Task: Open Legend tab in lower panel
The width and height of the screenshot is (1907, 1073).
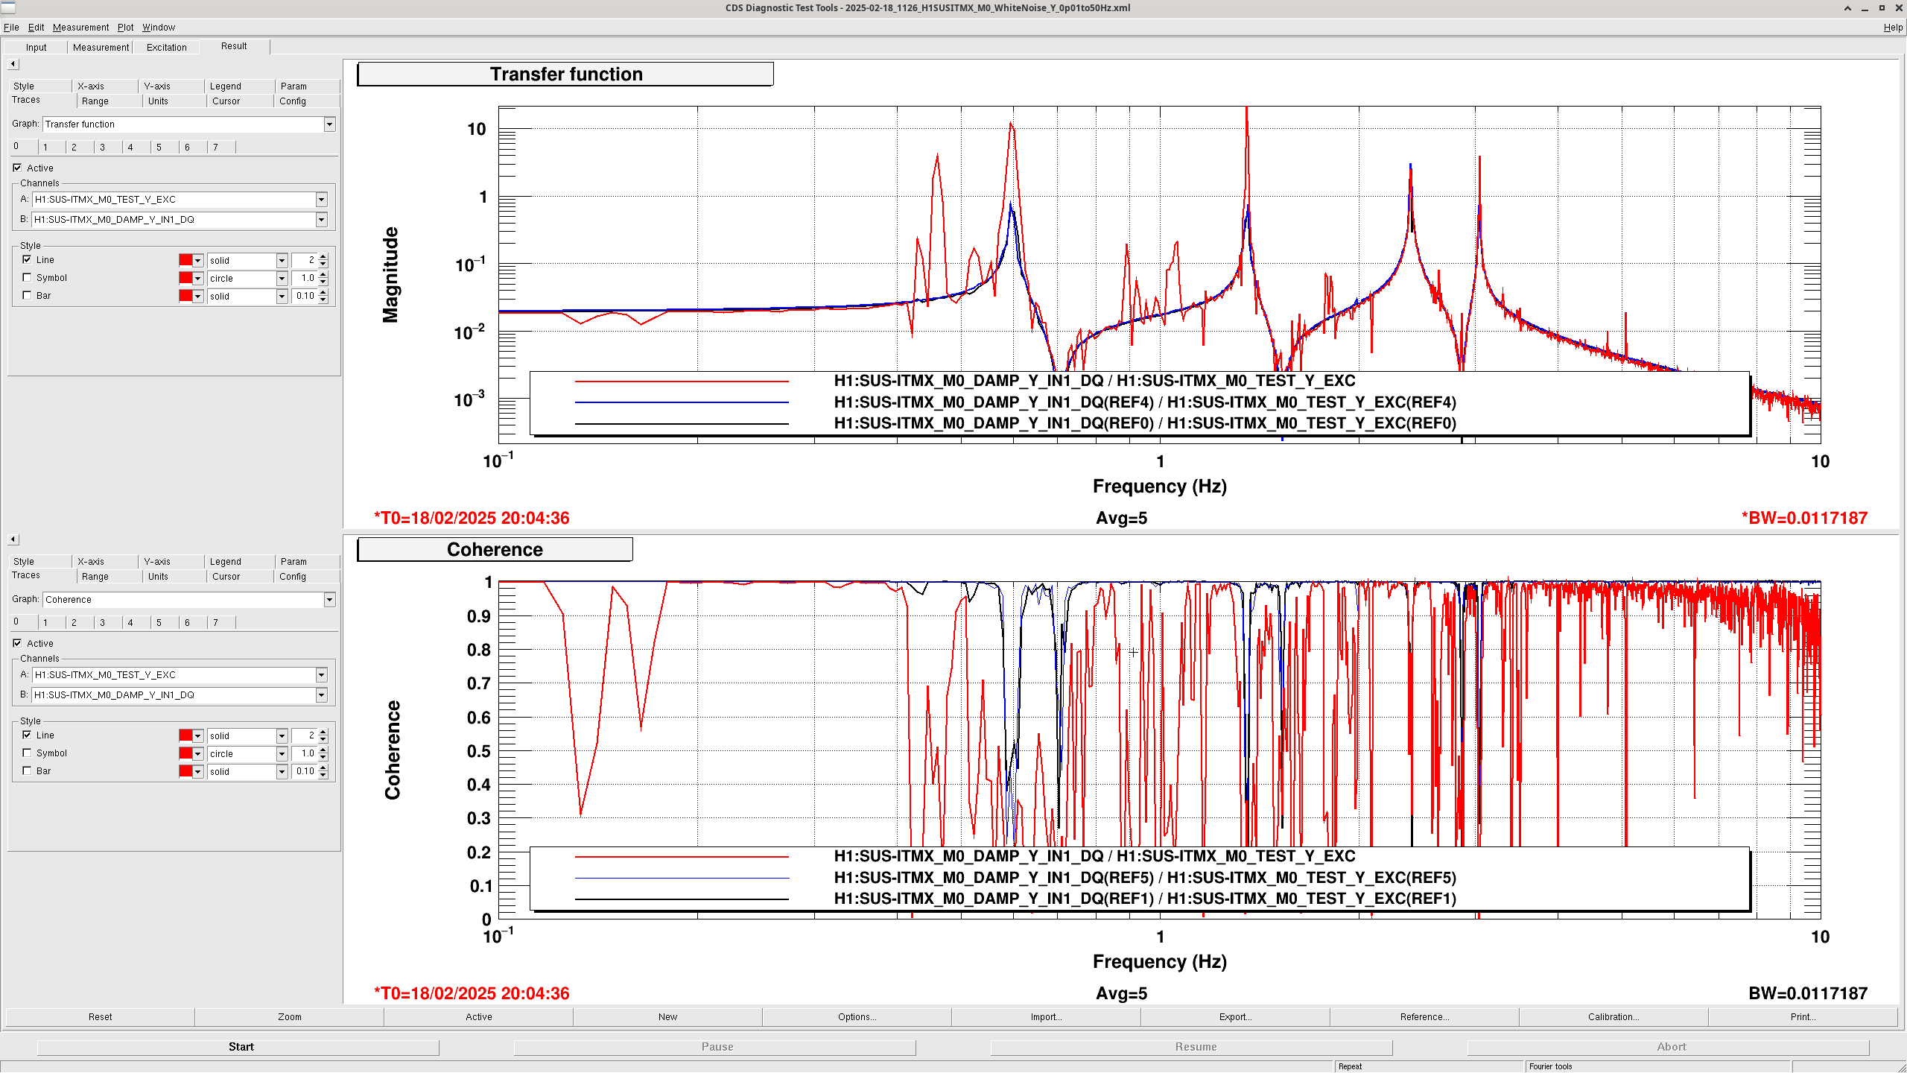Action: [x=225, y=562]
